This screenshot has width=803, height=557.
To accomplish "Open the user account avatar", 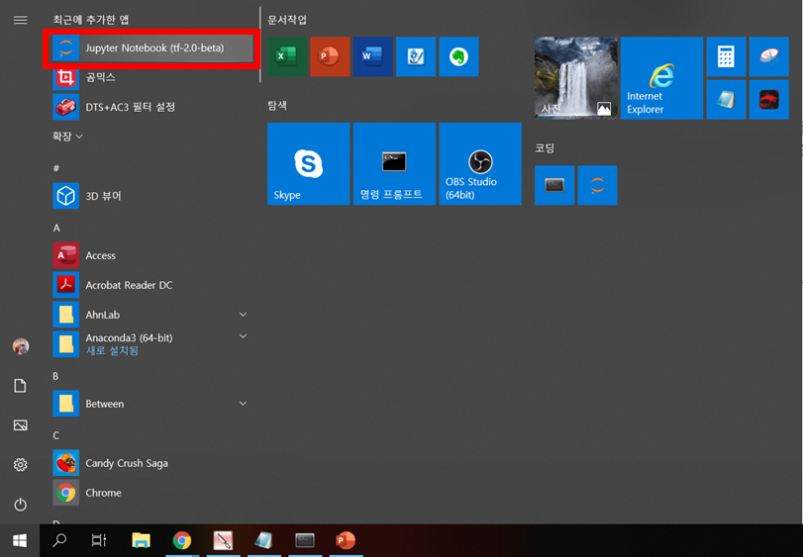I will pyautogui.click(x=21, y=346).
